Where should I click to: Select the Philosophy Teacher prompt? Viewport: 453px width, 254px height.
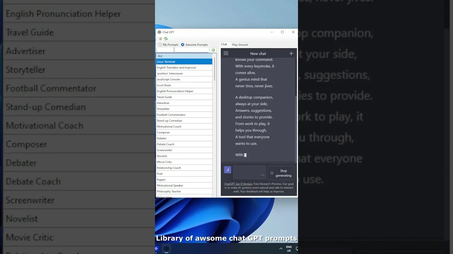(184, 192)
